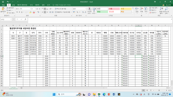Apply the 나쁨 (Bad) cell style

114,9
